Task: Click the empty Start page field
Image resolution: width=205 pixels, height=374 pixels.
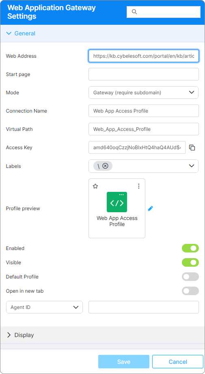Action: coord(144,74)
